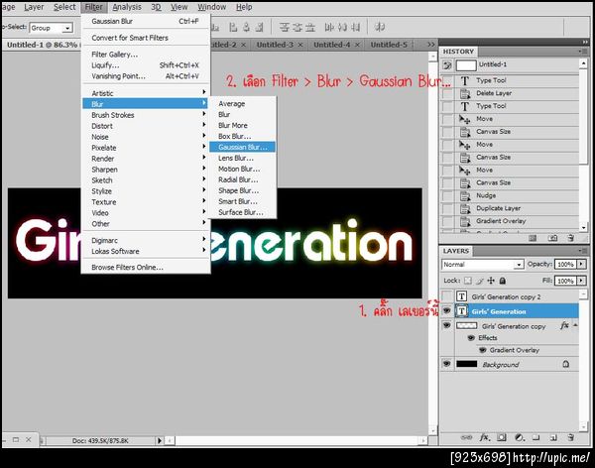Create a new group in Layers panel
Image resolution: width=595 pixels, height=468 pixels.
[x=535, y=437]
